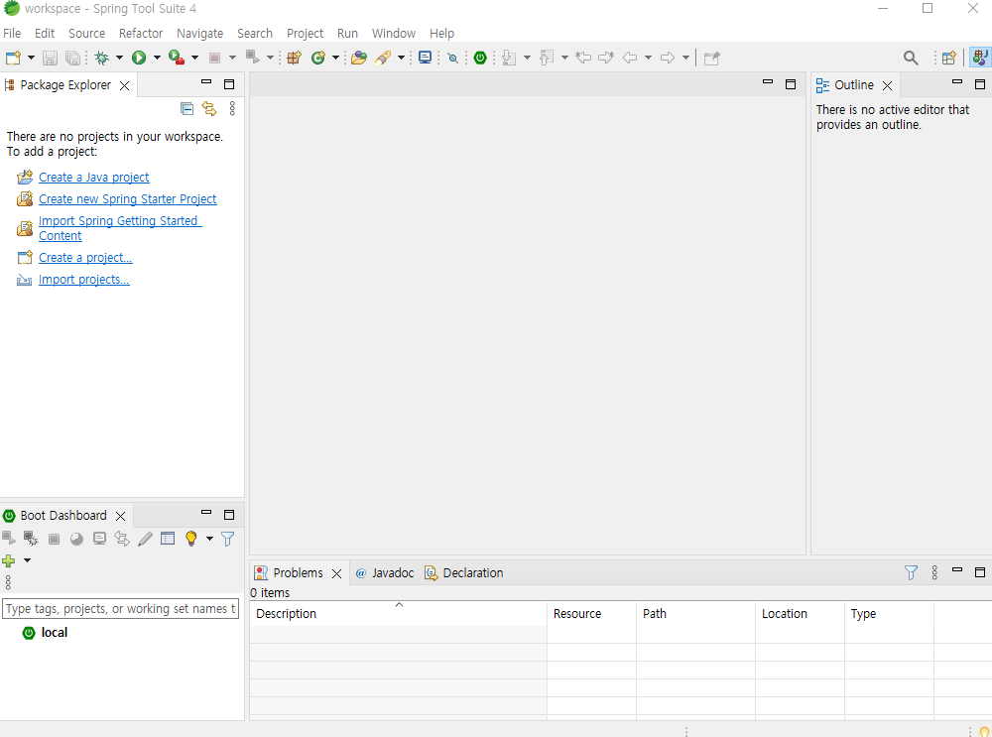Toggle Link with Editor in Package Explorer
This screenshot has width=992, height=737.
coord(208,109)
